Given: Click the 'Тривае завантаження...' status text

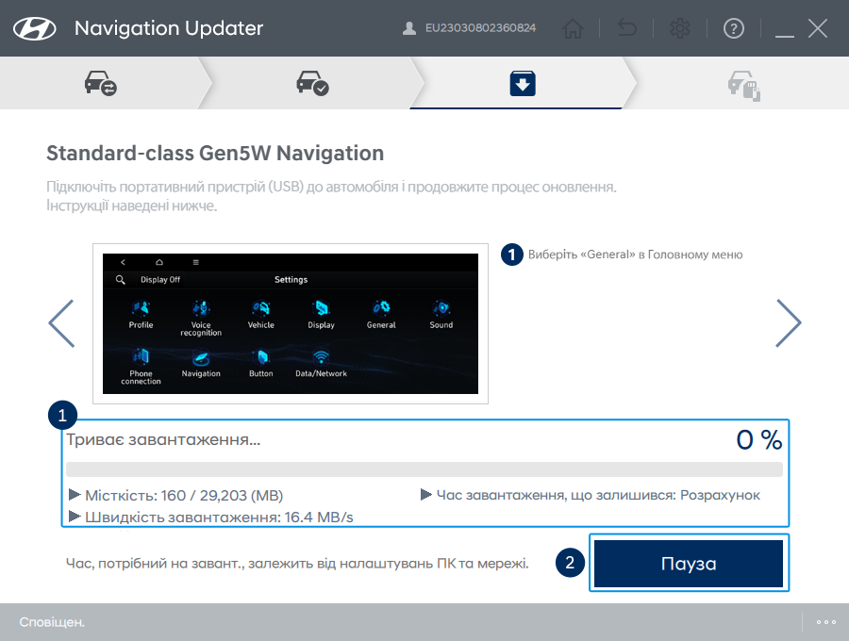Looking at the screenshot, I should (x=163, y=440).
